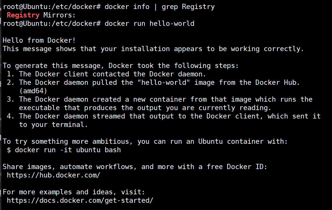Click the '$ docker run -it ubuntu bash' command
The image size is (332, 210).
(x=64, y=150)
